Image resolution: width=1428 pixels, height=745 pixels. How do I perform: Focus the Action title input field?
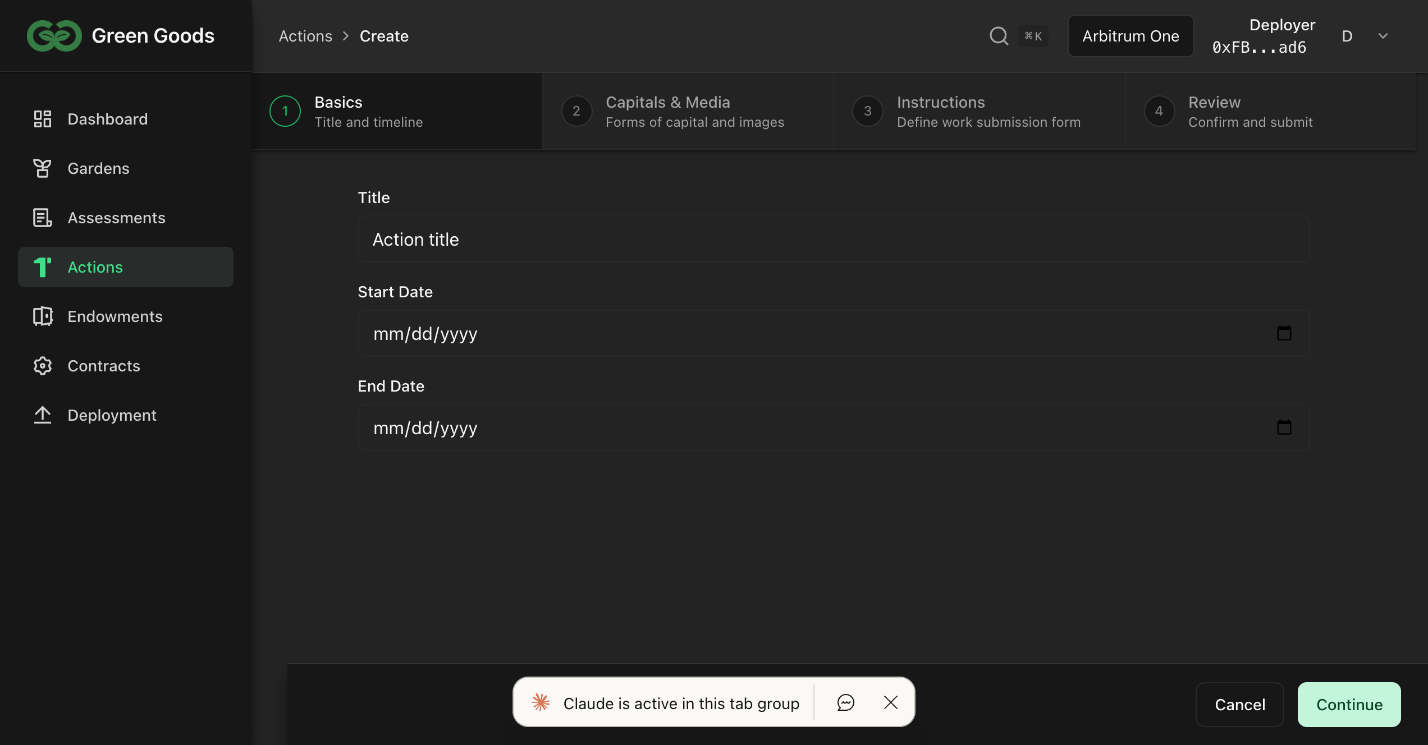(x=834, y=240)
